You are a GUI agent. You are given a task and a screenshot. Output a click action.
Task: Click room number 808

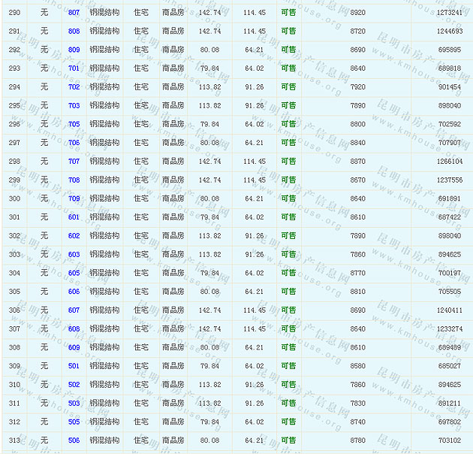tap(74, 32)
